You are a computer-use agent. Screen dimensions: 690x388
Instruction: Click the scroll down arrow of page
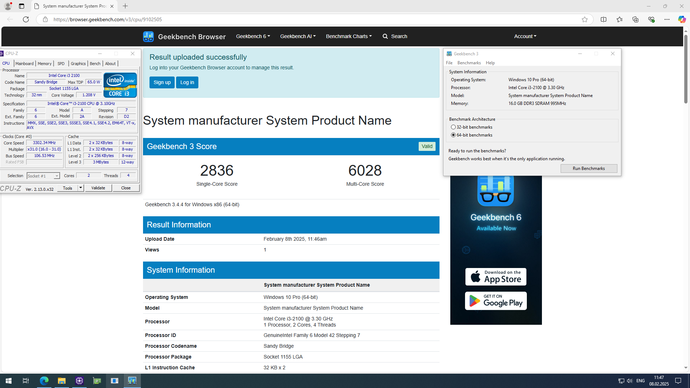pos(686,368)
